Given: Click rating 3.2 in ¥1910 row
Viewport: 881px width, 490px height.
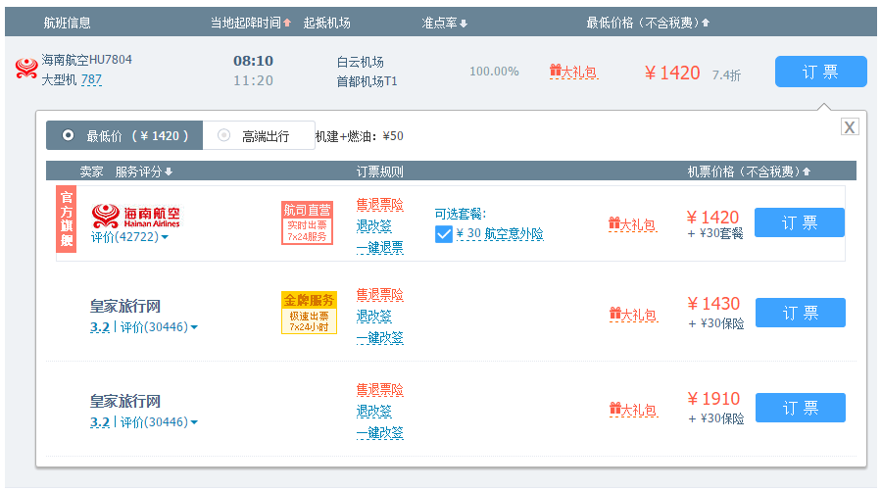Looking at the screenshot, I should click(99, 421).
